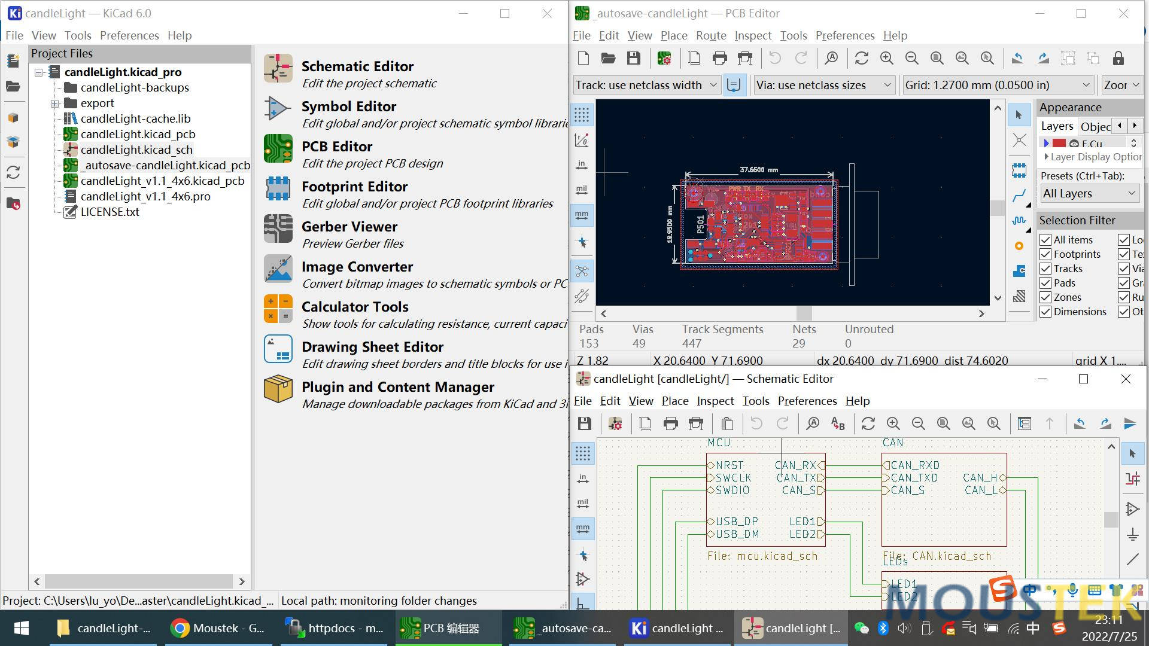This screenshot has height=646, width=1149.
Task: Open Plugin and Content Manager
Action: (278, 389)
